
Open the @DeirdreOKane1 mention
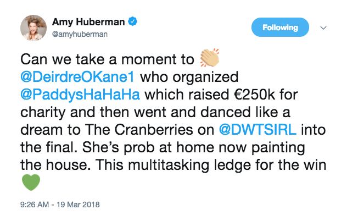click(x=77, y=77)
